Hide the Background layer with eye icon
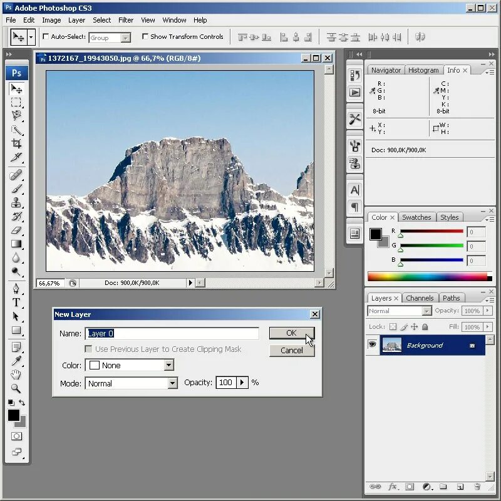Screen dimensions: 501x501 [x=372, y=345]
